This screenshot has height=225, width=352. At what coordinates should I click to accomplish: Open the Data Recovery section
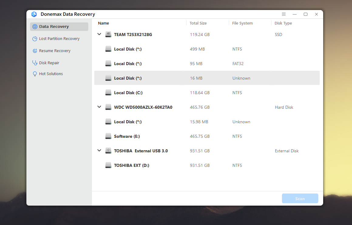point(59,27)
